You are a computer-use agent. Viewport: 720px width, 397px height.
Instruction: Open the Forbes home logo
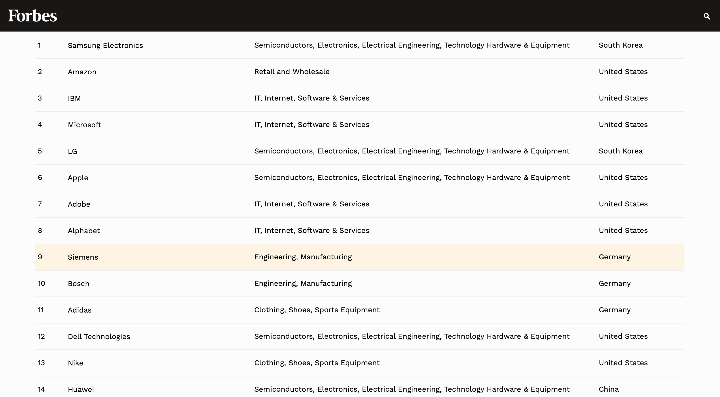pyautogui.click(x=32, y=16)
